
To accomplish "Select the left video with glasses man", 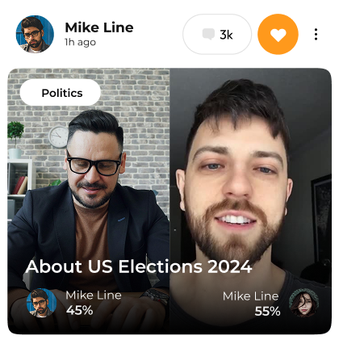I will pyautogui.click(x=89, y=201).
